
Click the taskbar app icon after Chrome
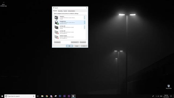pos(51,96)
